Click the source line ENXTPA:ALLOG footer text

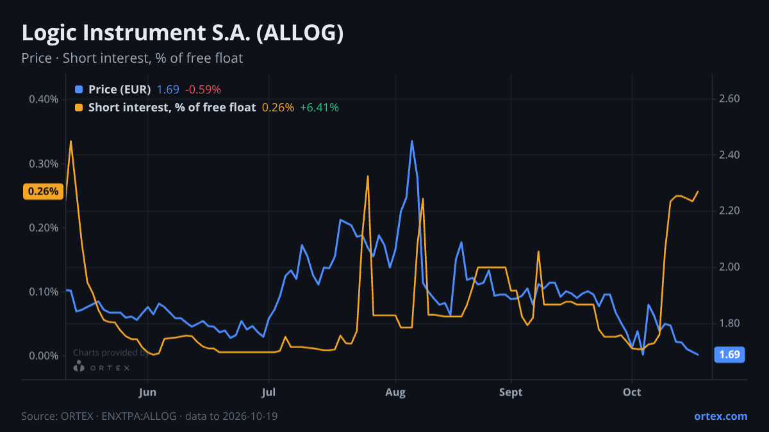point(149,416)
